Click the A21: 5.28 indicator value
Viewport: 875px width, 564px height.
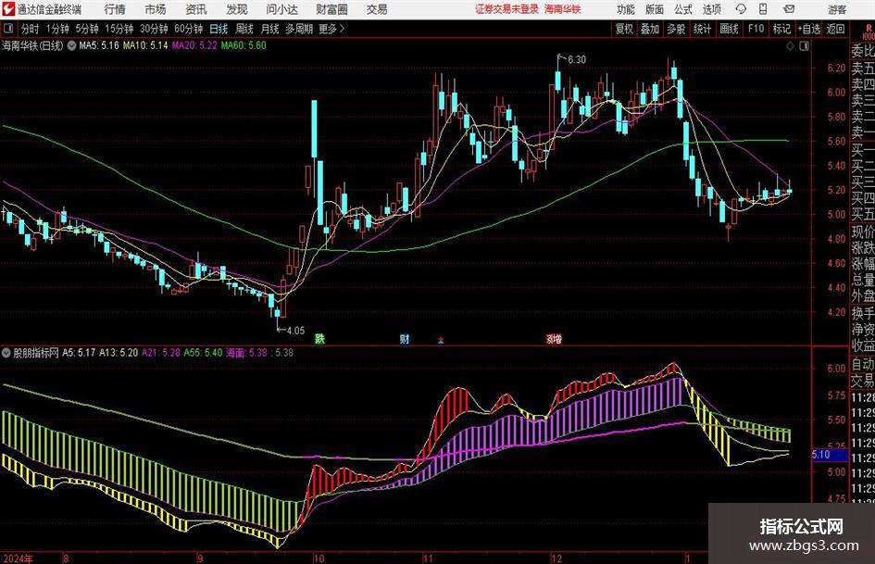tap(161, 353)
